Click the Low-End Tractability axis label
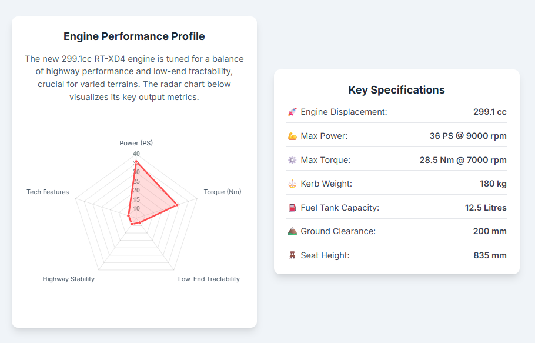The width and height of the screenshot is (535, 343). (209, 279)
